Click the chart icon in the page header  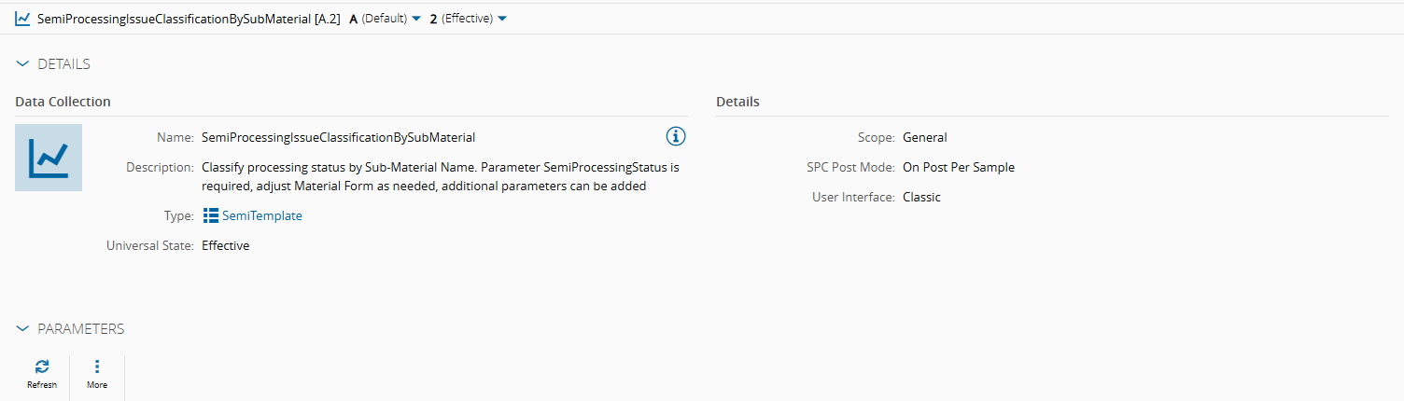(22, 19)
